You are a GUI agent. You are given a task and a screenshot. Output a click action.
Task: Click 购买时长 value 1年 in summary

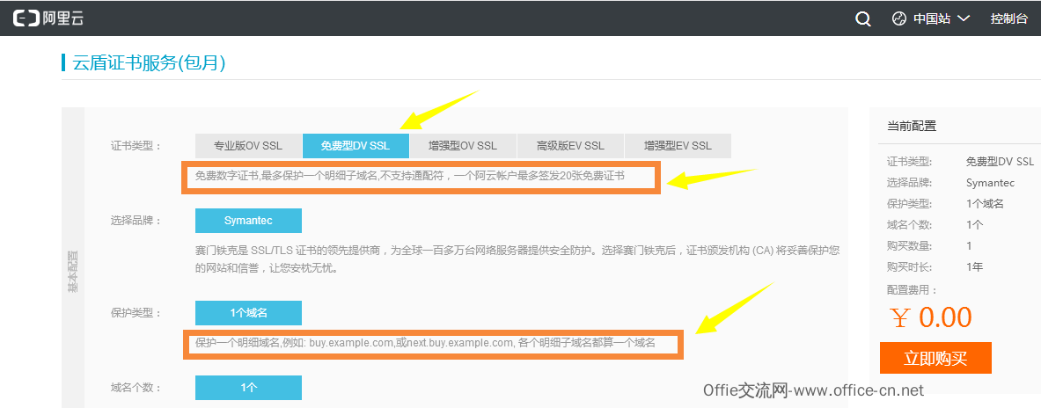(975, 266)
